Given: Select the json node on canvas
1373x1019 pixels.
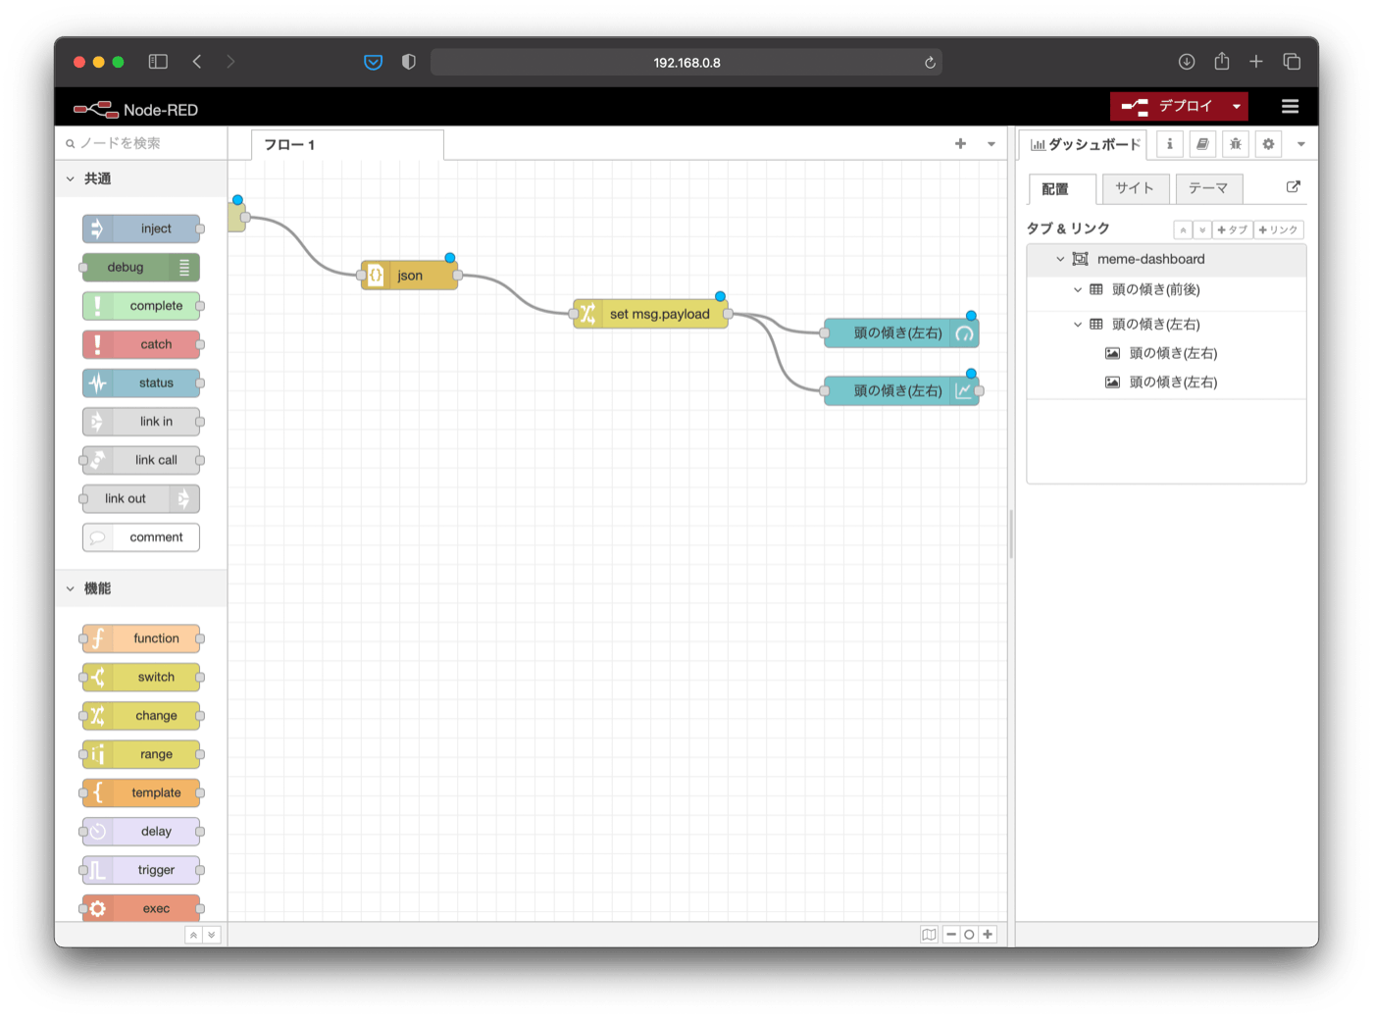Looking at the screenshot, I should [x=410, y=276].
